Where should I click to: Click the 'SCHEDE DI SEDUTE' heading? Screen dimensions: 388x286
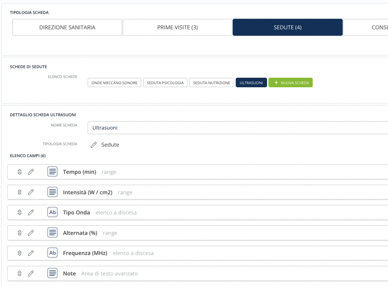(28, 67)
